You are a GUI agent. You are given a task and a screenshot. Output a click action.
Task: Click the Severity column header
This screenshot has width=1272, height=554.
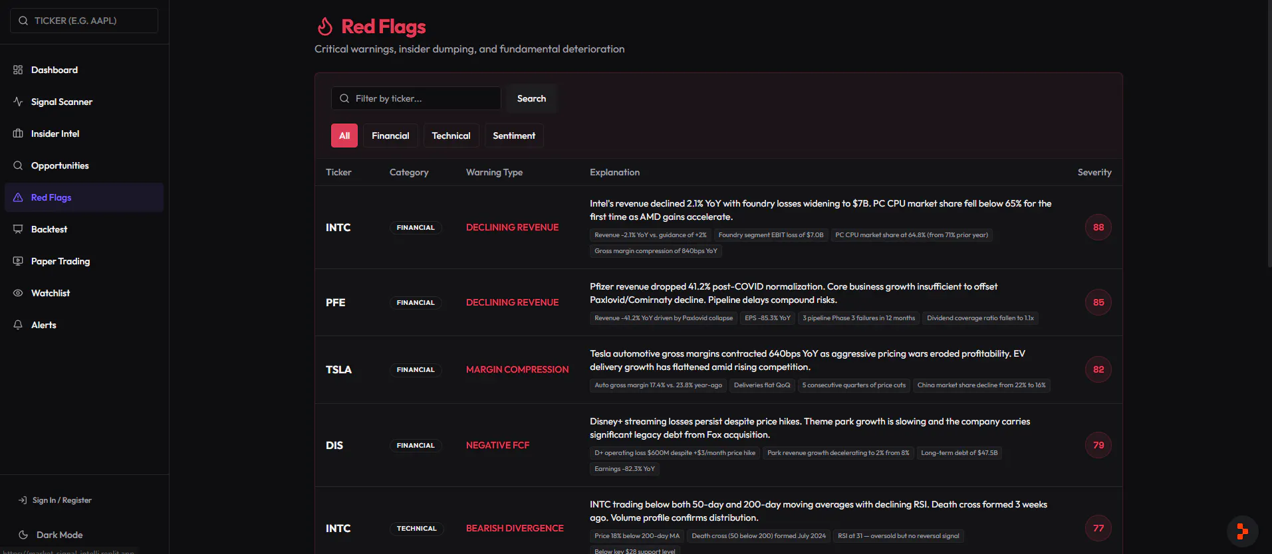1094,172
